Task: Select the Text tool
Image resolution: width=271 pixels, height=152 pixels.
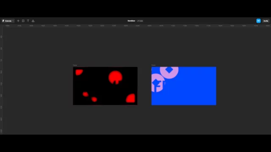Action: pyautogui.click(x=28, y=21)
